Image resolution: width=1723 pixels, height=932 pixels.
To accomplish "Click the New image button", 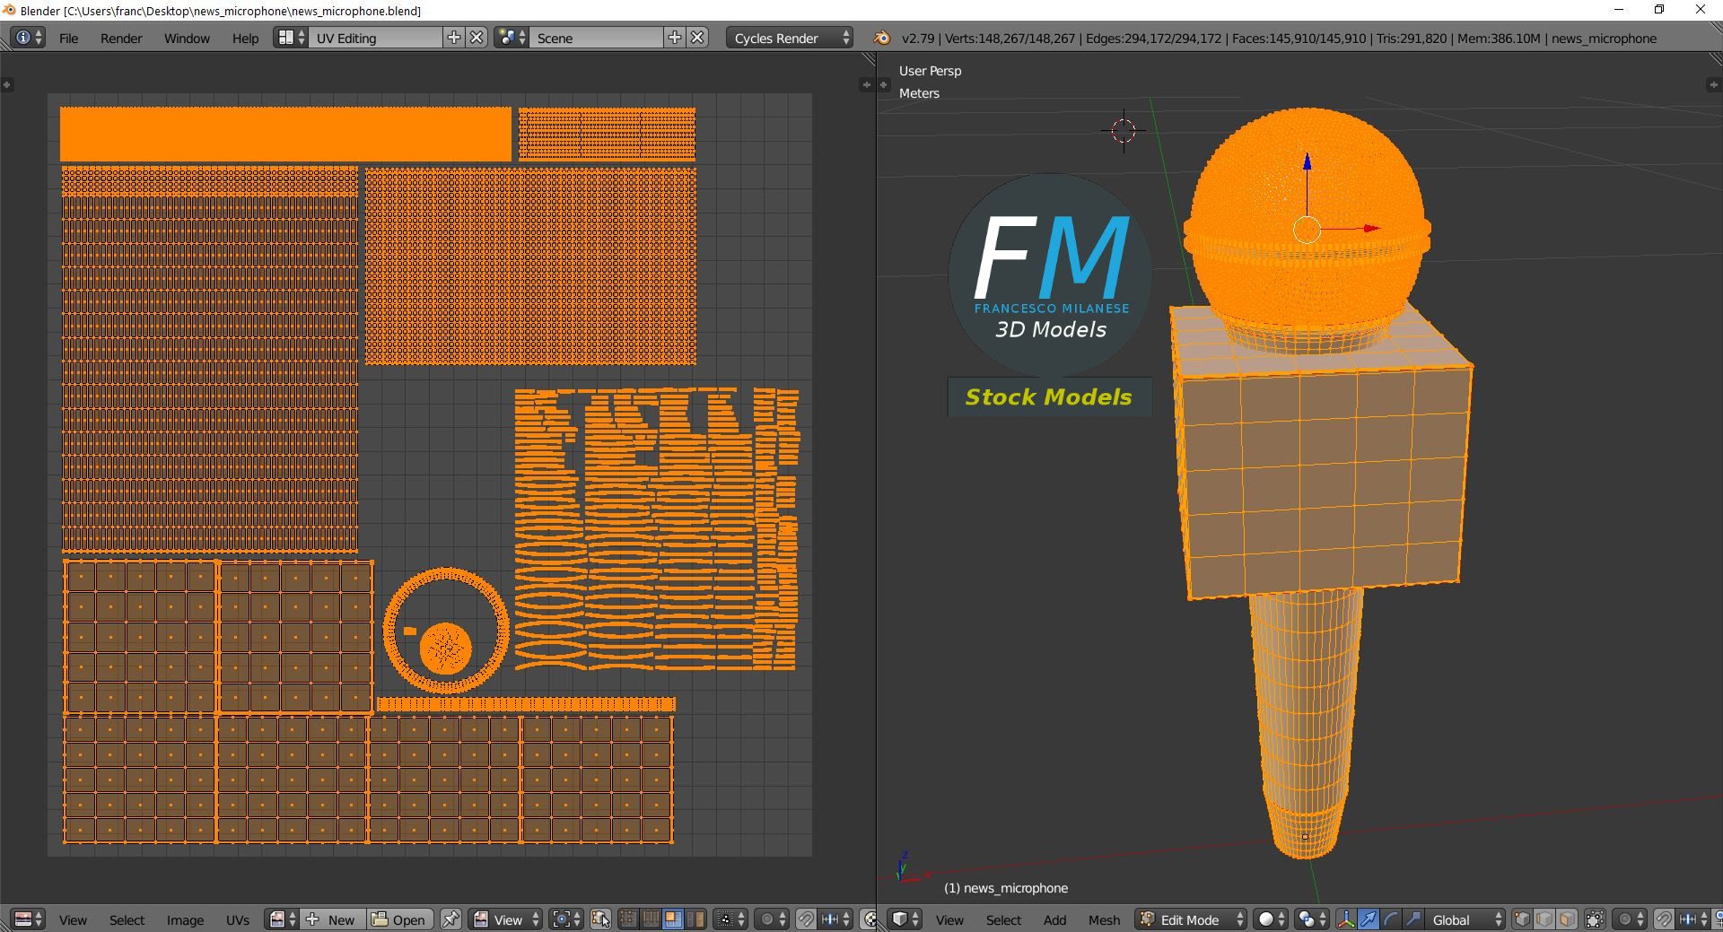I will [332, 919].
